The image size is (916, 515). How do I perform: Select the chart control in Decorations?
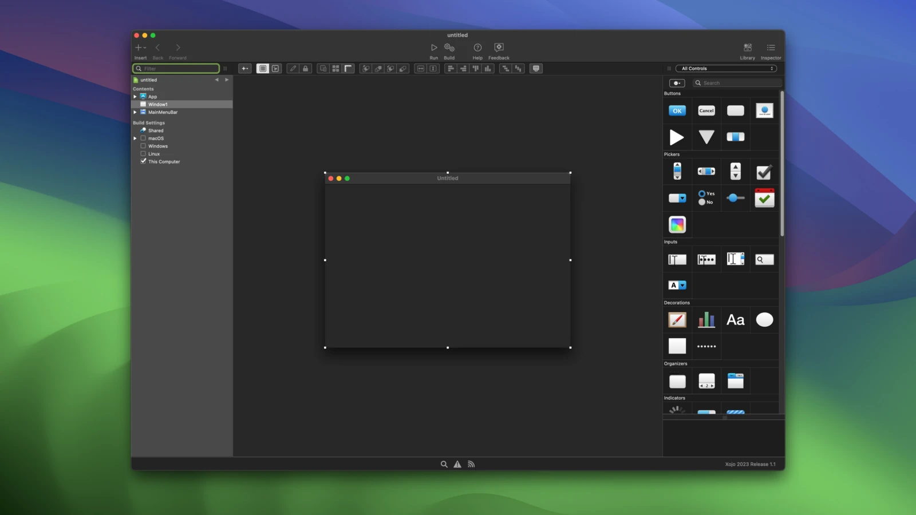[706, 320]
